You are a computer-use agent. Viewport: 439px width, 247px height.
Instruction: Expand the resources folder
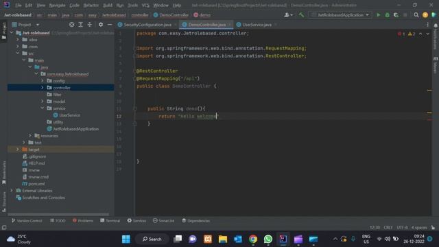click(x=30, y=136)
